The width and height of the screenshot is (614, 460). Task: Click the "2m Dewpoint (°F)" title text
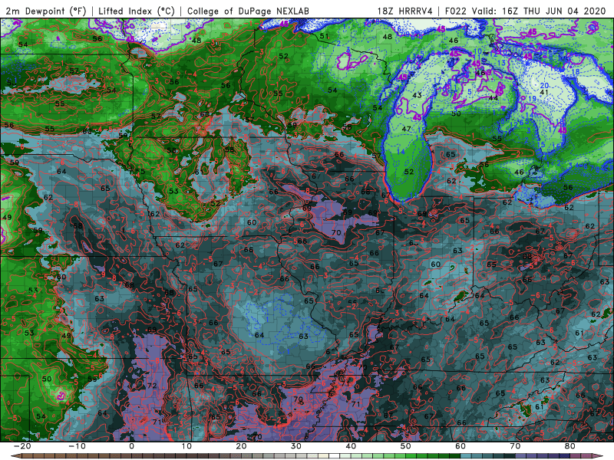(45, 11)
